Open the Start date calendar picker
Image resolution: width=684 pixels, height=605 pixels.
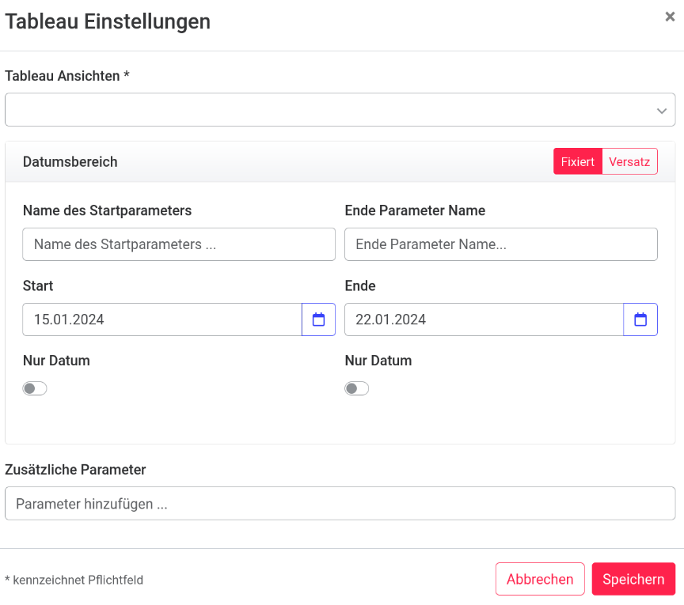tap(318, 320)
